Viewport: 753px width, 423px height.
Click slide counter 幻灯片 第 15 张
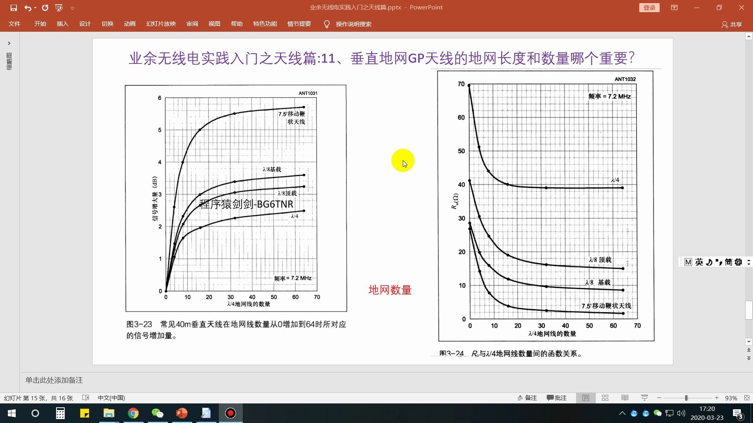click(x=38, y=398)
